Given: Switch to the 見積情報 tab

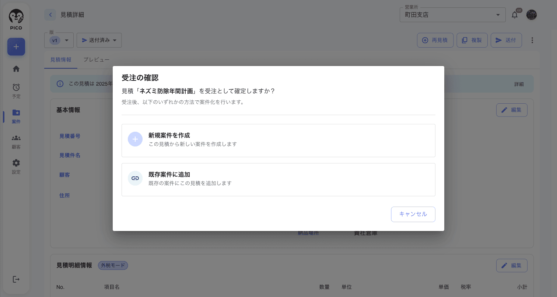Looking at the screenshot, I should pos(61,60).
